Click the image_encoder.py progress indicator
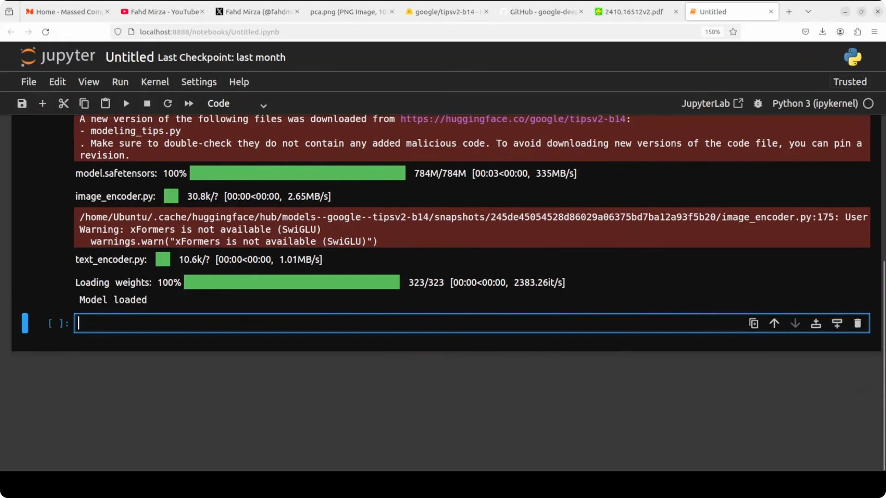 171,196
